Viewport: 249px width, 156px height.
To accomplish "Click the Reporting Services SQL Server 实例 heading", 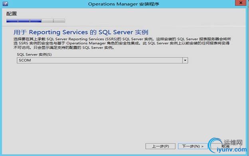I will click(81, 32).
